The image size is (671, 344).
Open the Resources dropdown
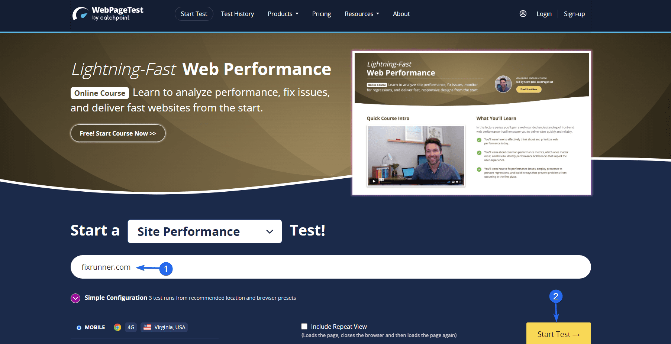coord(361,14)
